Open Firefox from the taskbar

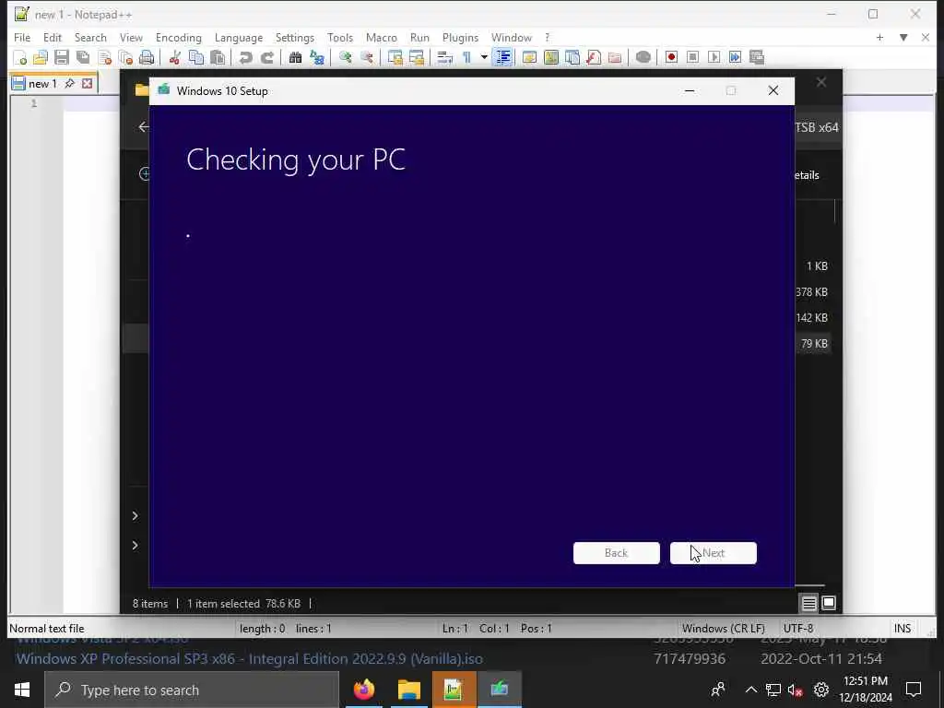(363, 690)
